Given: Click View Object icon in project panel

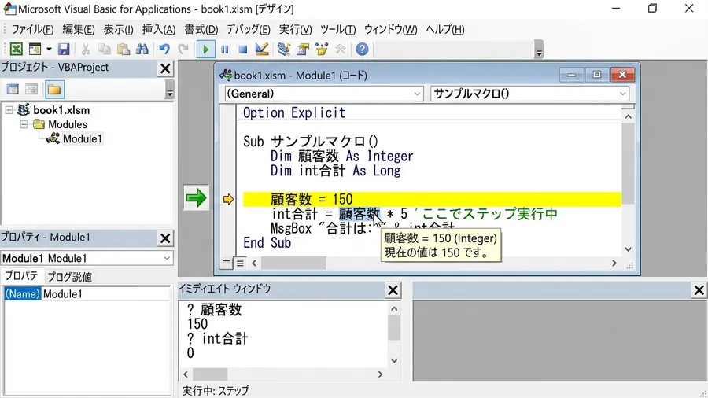Looking at the screenshot, I should (x=31, y=90).
